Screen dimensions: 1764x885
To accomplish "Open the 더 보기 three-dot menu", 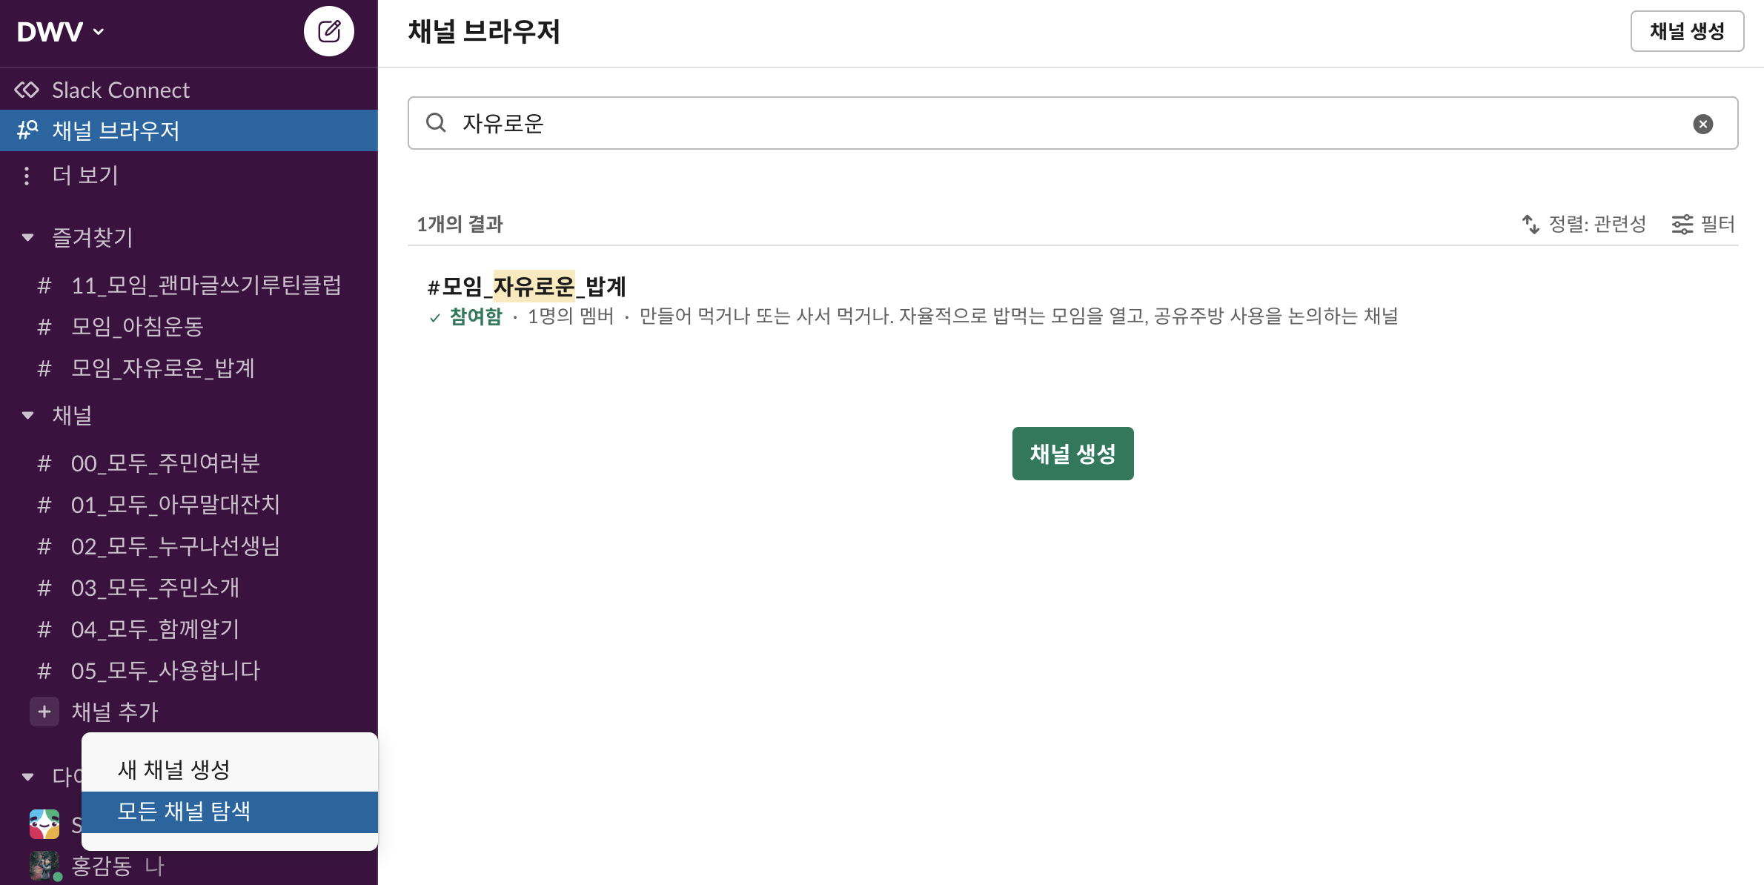I will pyautogui.click(x=27, y=176).
